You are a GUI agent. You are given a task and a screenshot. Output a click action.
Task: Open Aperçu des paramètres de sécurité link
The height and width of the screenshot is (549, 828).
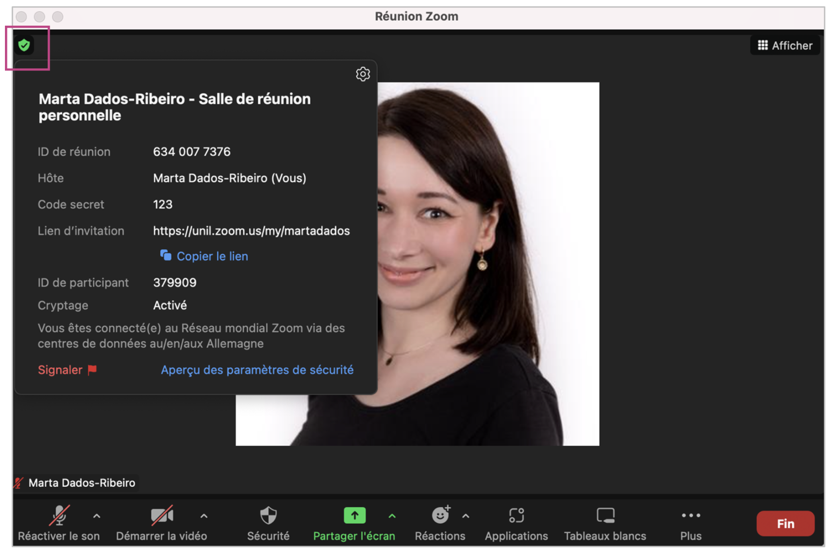tap(257, 370)
